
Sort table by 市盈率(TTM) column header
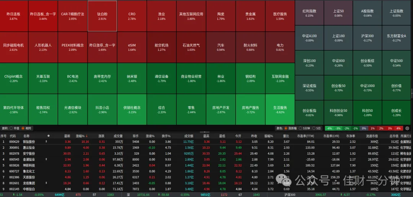click(305, 136)
